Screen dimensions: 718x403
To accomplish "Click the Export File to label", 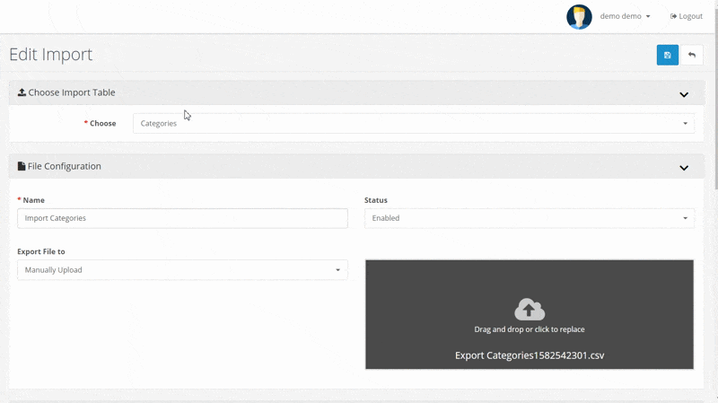I will point(41,252).
